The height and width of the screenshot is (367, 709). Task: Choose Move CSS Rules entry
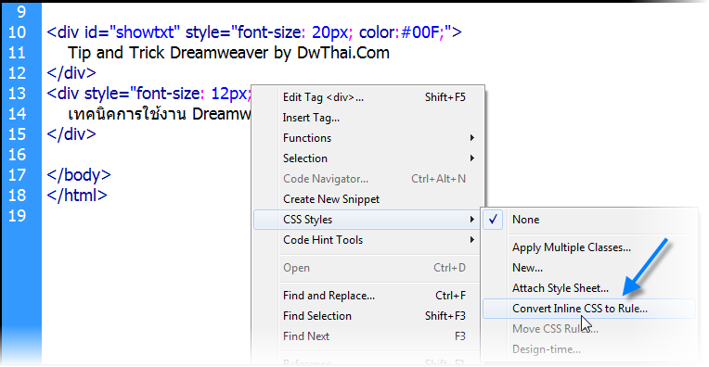coord(589,329)
